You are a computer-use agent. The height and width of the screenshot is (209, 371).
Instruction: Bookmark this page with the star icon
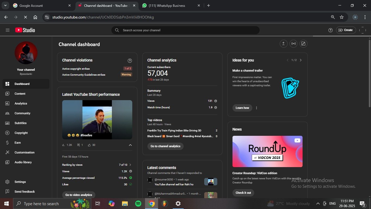[x=342, y=17]
